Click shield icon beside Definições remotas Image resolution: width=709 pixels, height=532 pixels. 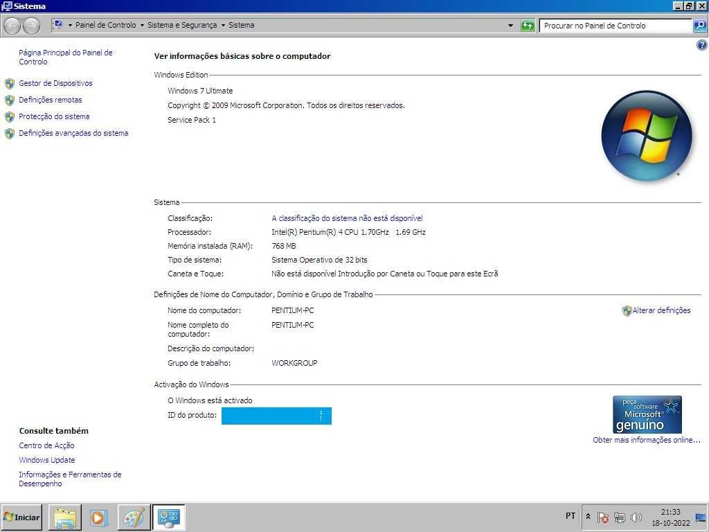coord(10,100)
